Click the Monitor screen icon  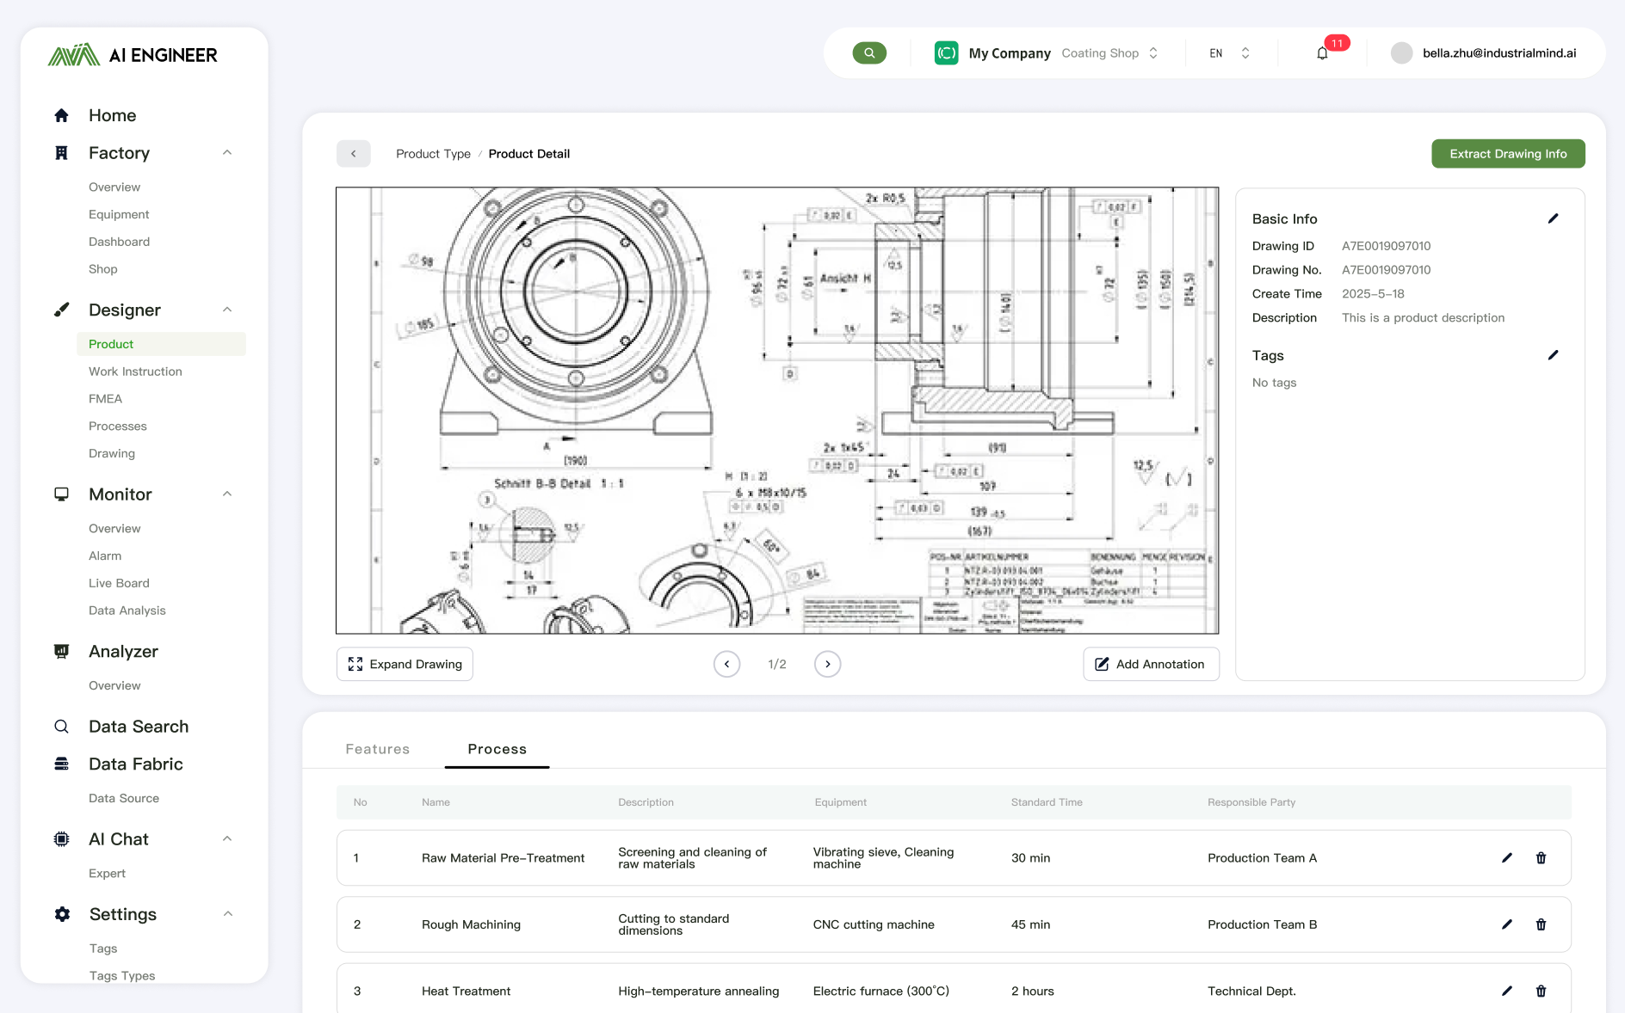61,494
